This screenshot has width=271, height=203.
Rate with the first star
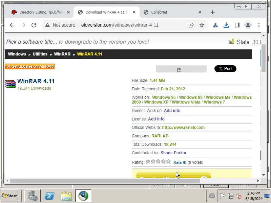[148, 161]
